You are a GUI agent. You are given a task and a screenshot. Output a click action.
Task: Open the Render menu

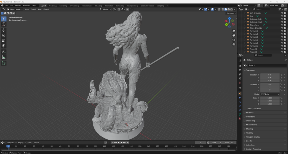(18, 6)
